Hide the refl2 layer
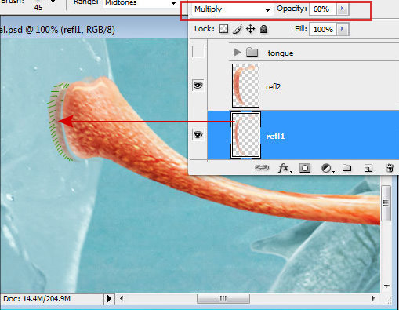399x310 pixels. (x=198, y=86)
